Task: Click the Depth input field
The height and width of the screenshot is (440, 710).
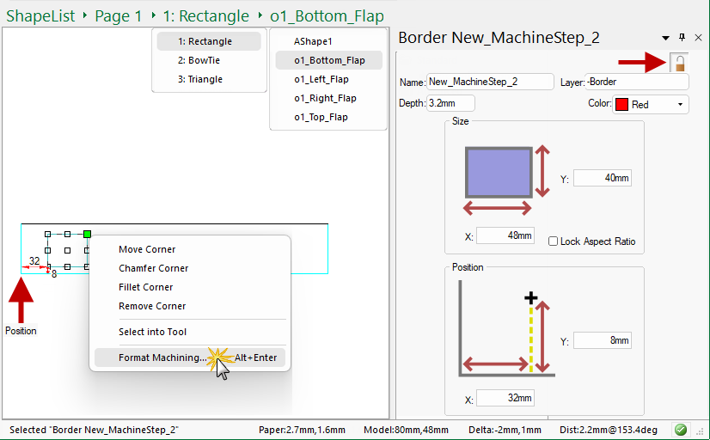Action: 450,103
